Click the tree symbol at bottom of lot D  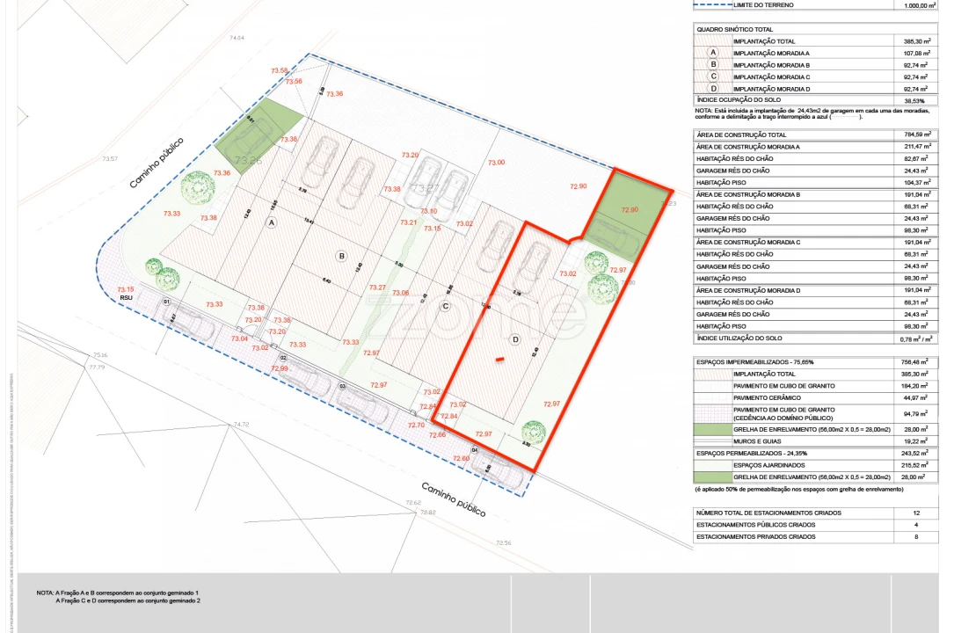click(x=533, y=432)
